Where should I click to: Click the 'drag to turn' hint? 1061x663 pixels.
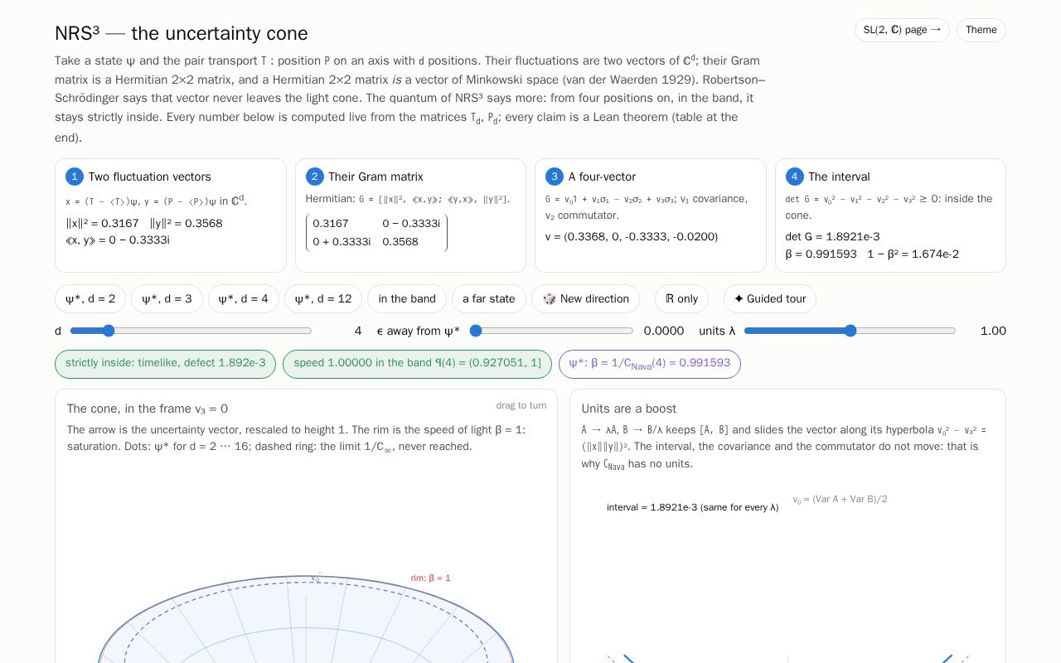tap(521, 405)
